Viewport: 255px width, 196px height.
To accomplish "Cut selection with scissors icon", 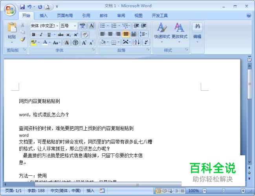I will point(23,25).
